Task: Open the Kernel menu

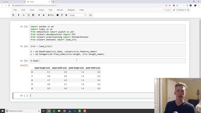Action: pyautogui.click(x=60, y=10)
